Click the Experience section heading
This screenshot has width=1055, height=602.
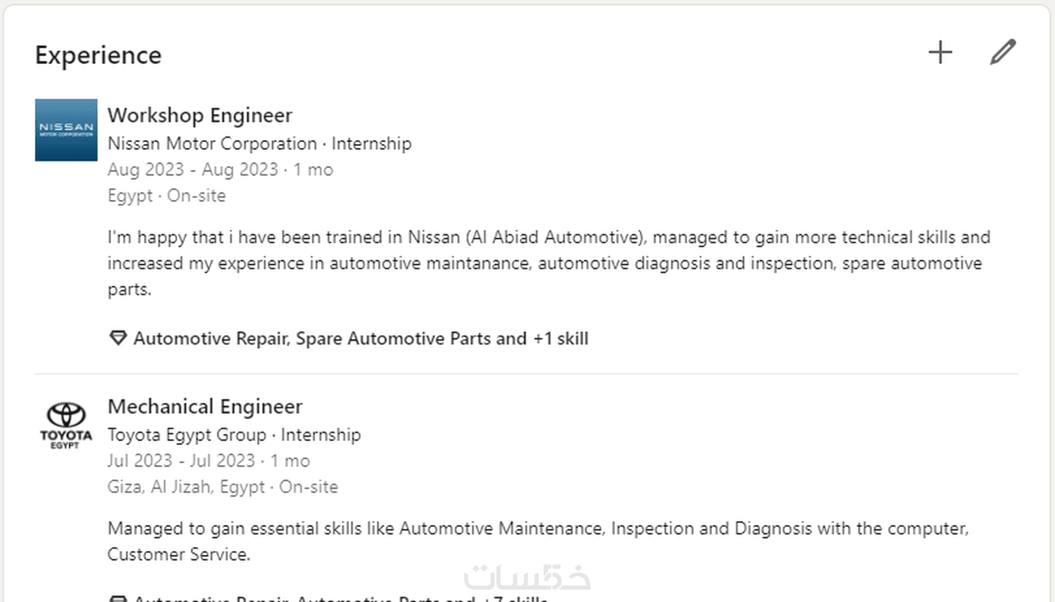pyautogui.click(x=98, y=55)
